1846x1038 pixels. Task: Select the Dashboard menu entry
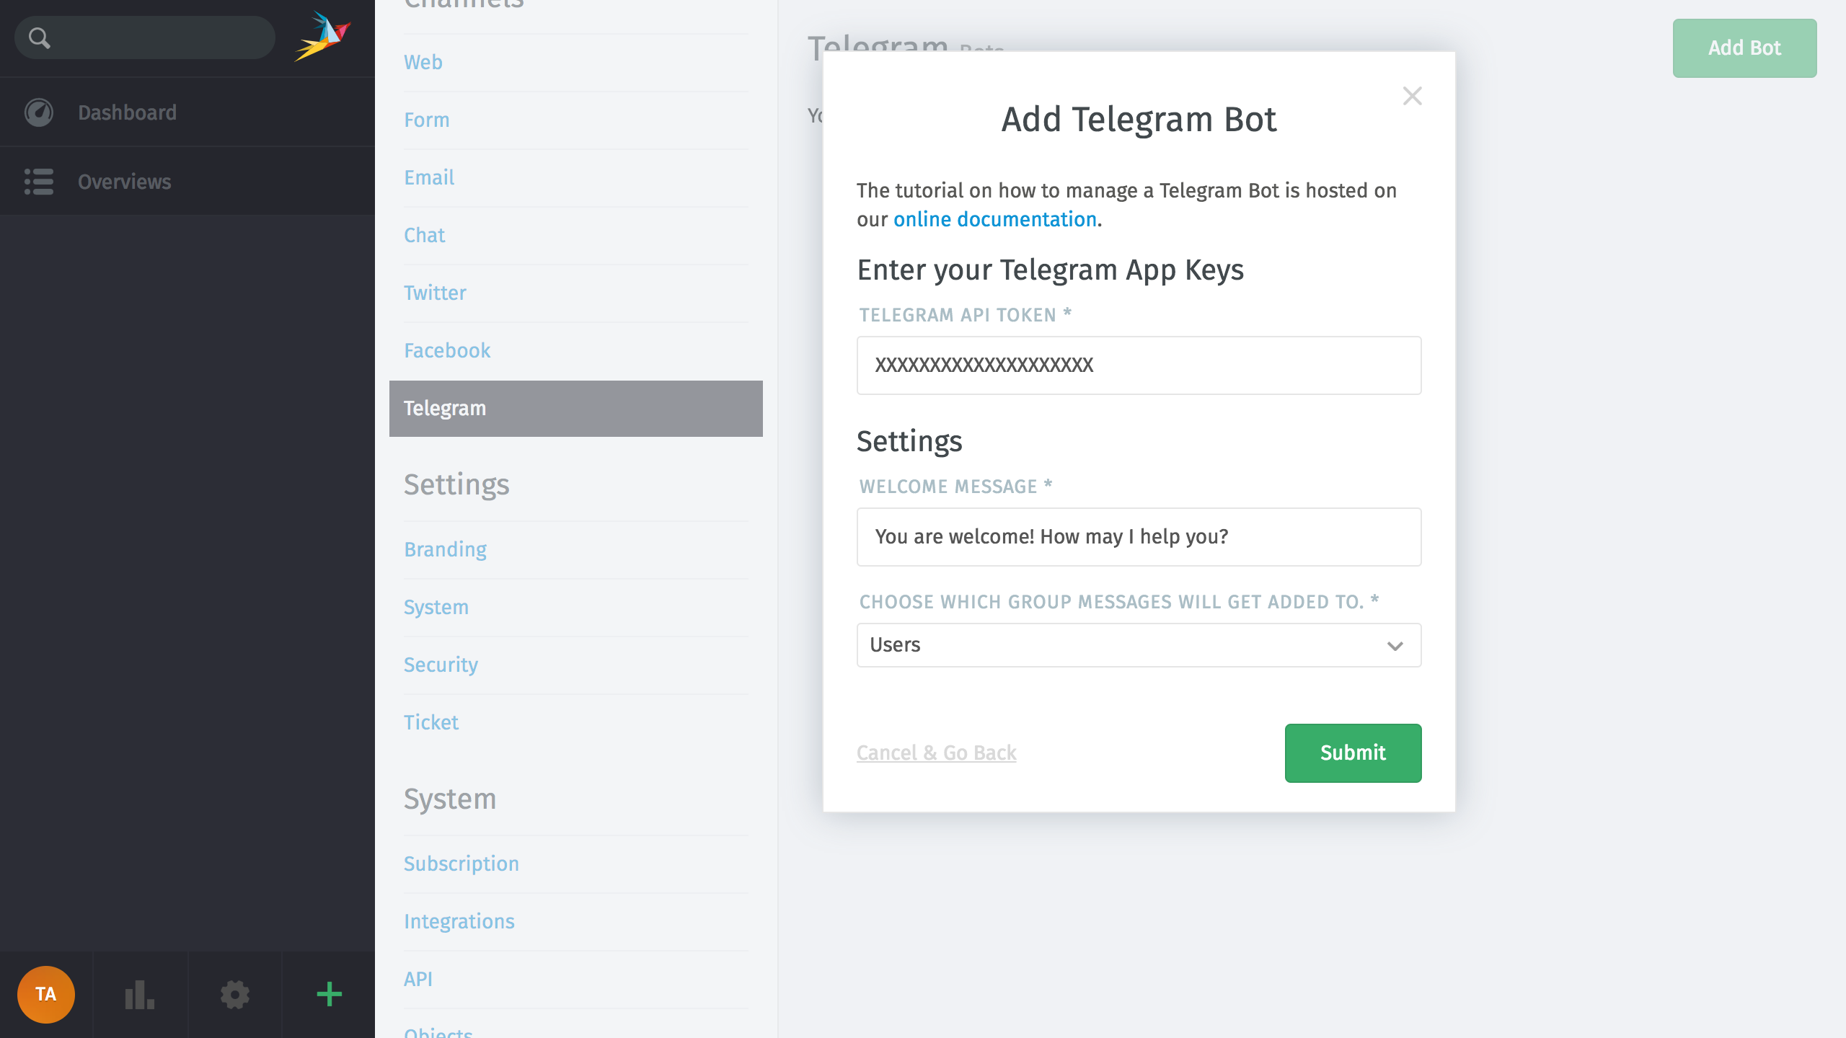[187, 112]
